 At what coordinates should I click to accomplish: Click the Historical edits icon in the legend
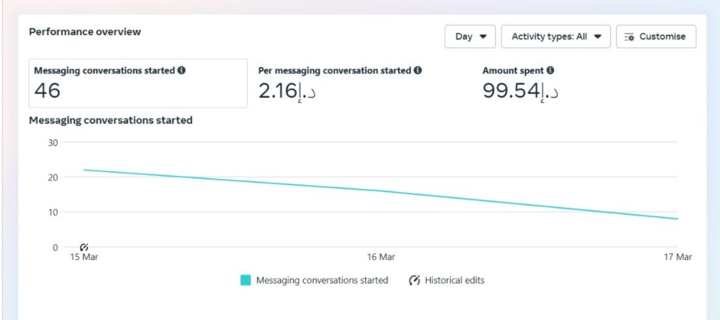(414, 280)
